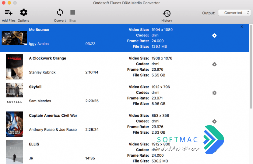This screenshot has width=253, height=164.
Task: Click the 2:23:25 duration
Action: click(92, 101)
